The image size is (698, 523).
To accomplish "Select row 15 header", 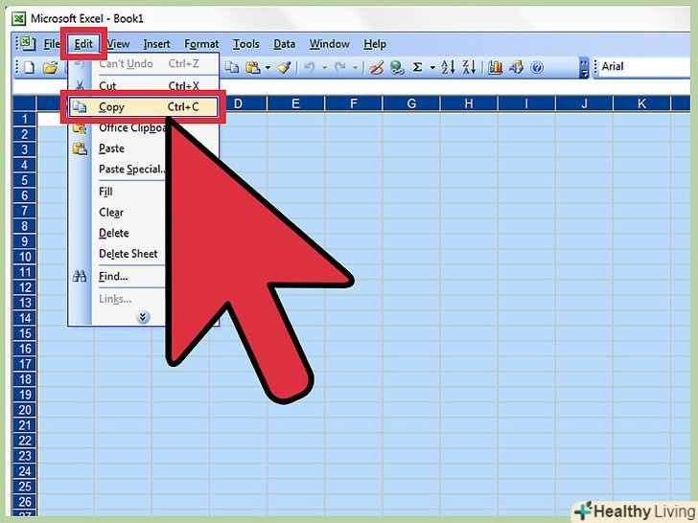I will point(25,333).
